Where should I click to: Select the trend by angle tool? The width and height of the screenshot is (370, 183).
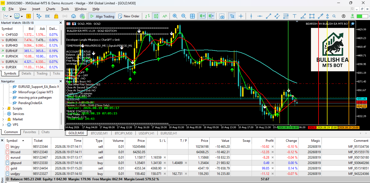tap(303, 16)
